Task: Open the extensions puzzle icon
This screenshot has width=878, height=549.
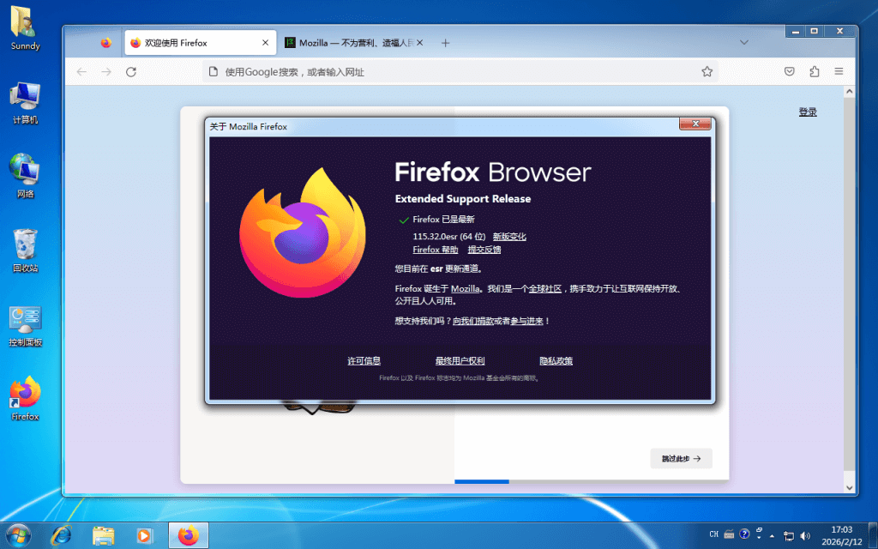Action: (x=815, y=72)
